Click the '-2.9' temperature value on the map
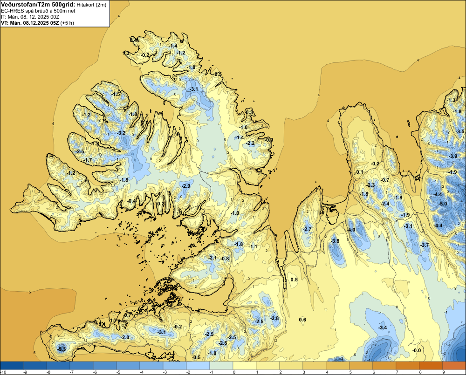This screenshot has height=375, width=466. click(186, 186)
